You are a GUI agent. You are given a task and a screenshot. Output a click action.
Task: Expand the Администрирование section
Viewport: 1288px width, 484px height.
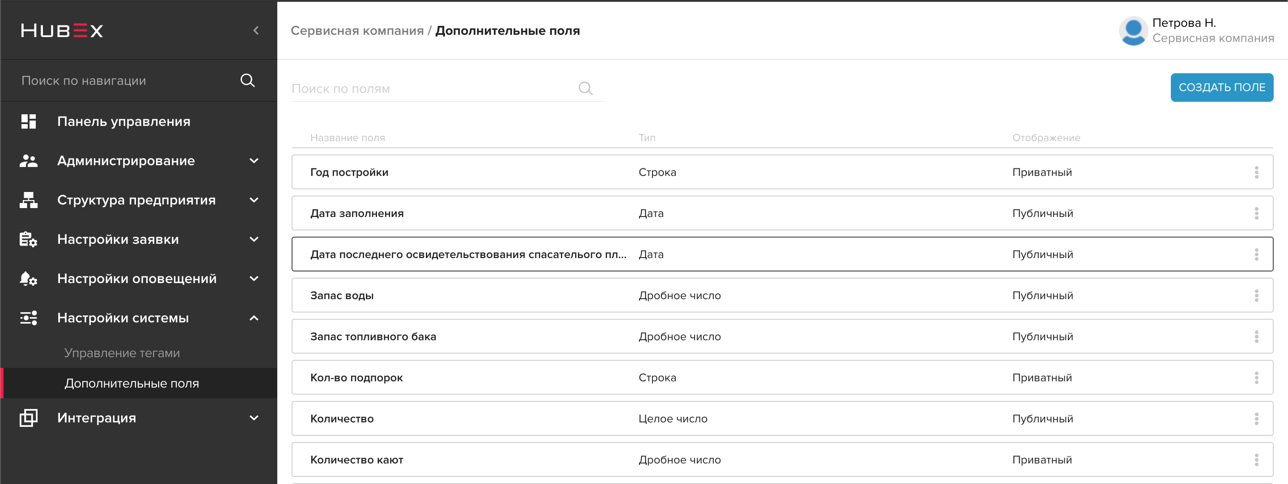point(254,161)
